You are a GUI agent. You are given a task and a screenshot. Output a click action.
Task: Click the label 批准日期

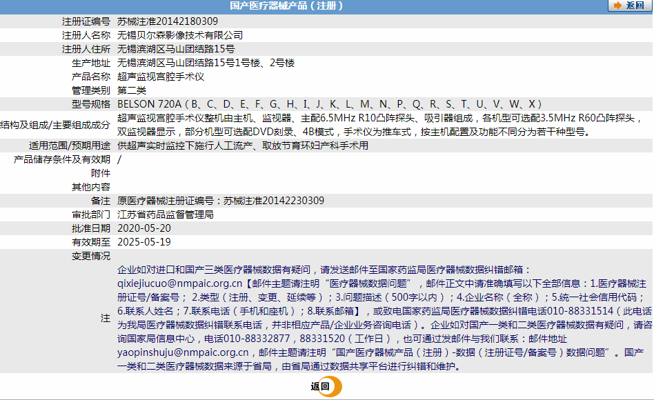pos(91,228)
